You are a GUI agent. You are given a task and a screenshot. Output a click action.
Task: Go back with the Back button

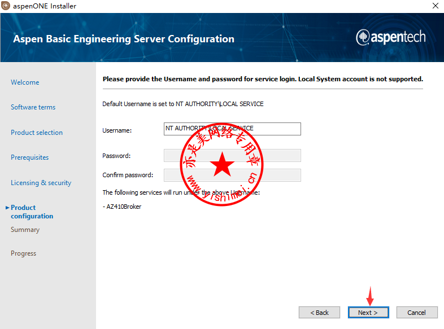click(319, 312)
